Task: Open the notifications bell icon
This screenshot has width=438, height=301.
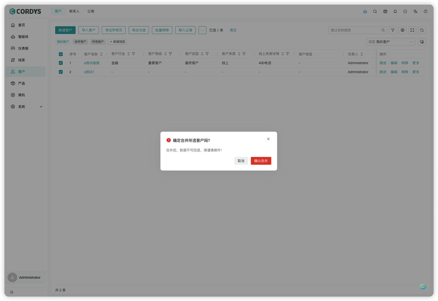Action: click(x=395, y=11)
